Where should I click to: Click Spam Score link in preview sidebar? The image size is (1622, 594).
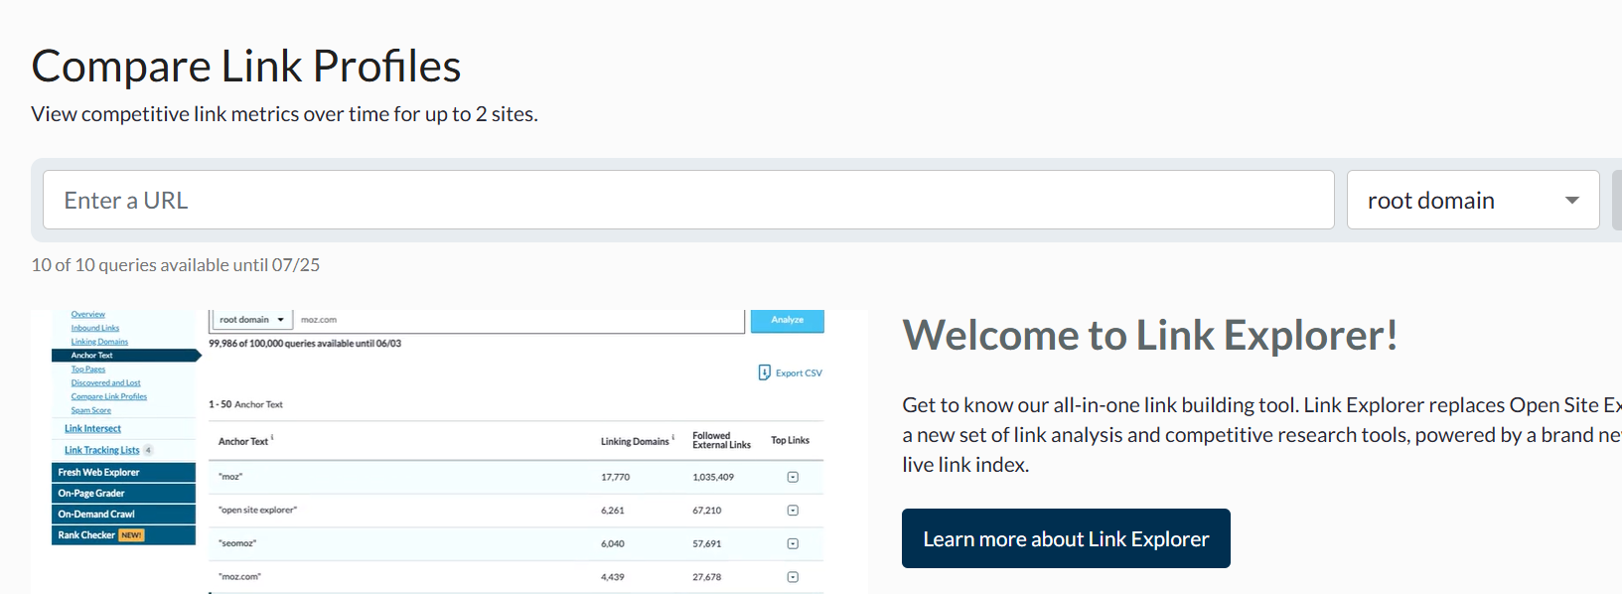click(x=90, y=410)
